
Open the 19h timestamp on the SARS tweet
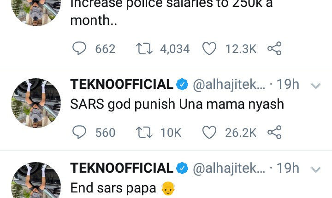(x=288, y=85)
